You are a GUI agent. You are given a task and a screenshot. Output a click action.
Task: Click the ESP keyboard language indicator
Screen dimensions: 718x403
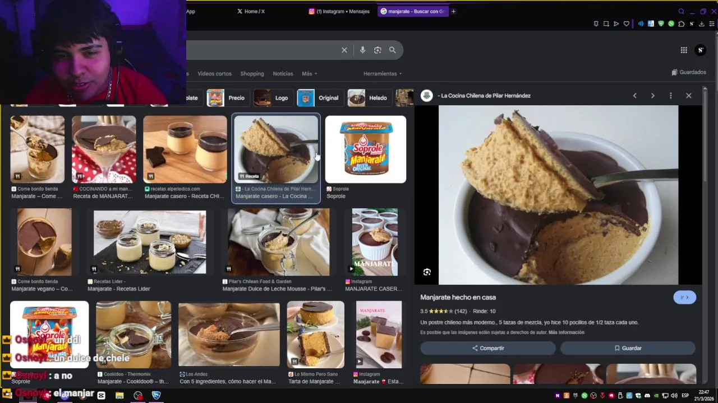(x=685, y=396)
